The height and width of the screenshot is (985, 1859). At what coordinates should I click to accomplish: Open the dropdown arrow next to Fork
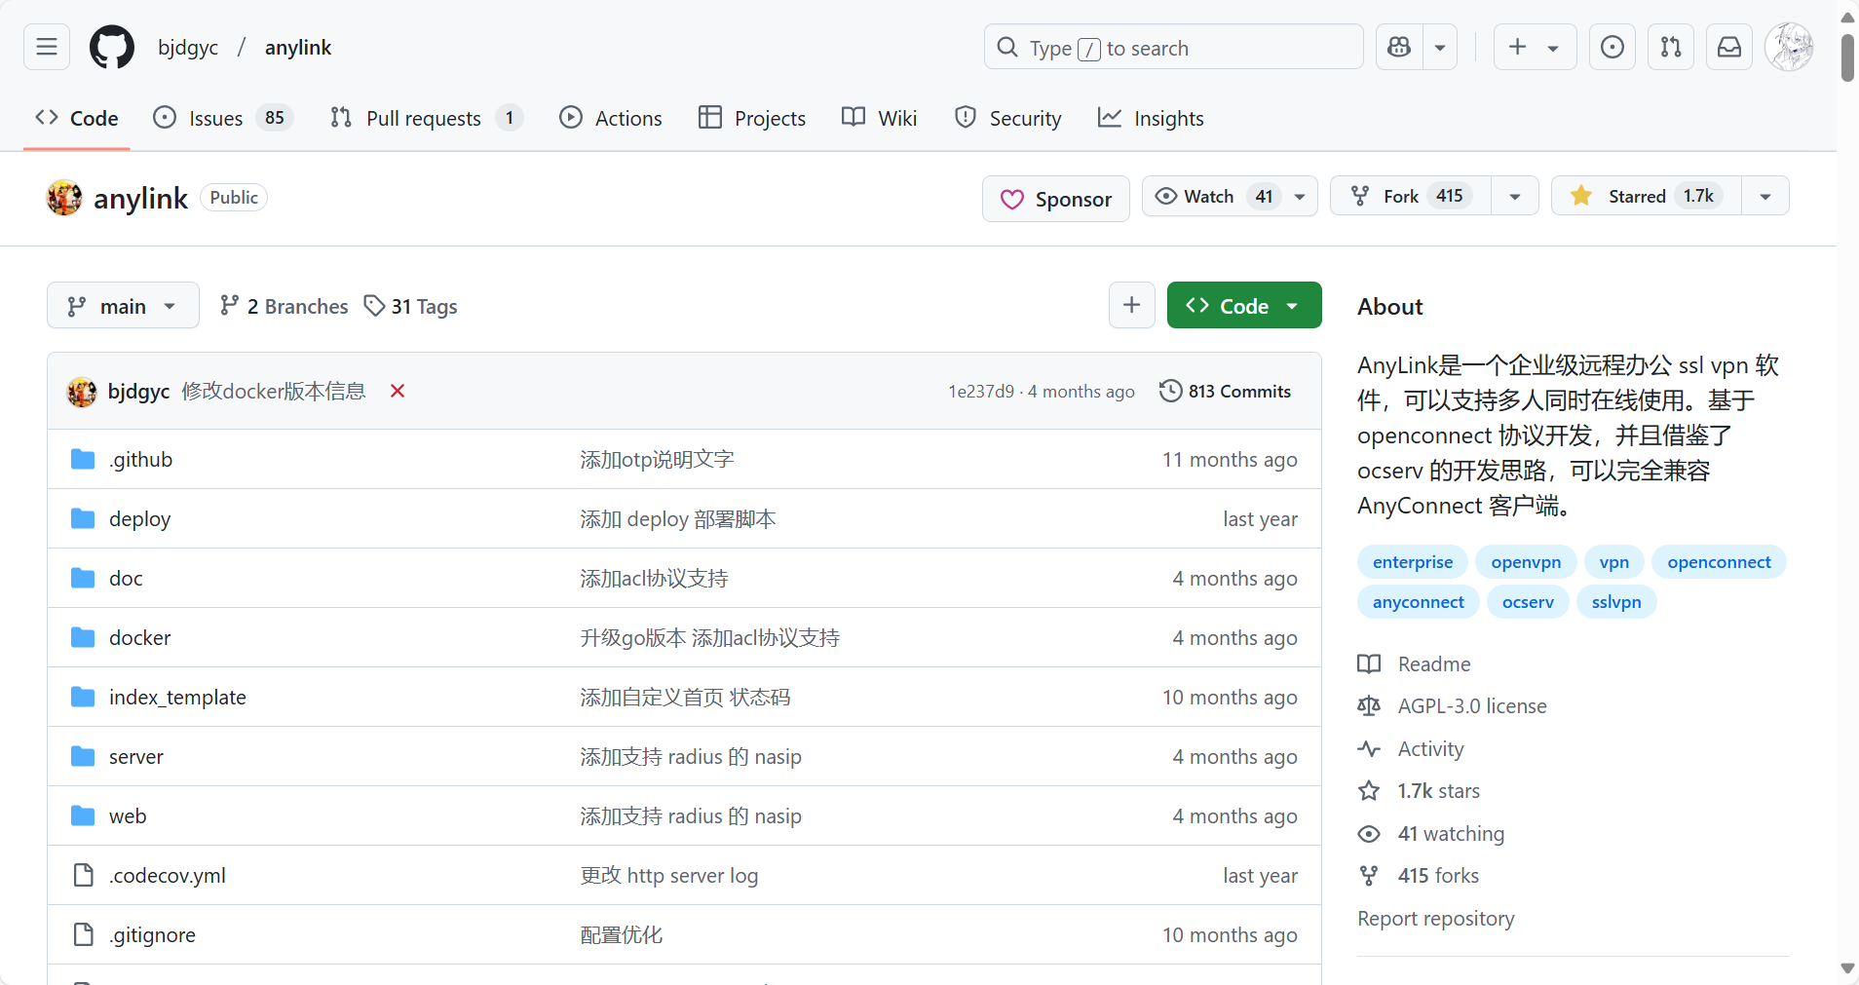(1515, 196)
